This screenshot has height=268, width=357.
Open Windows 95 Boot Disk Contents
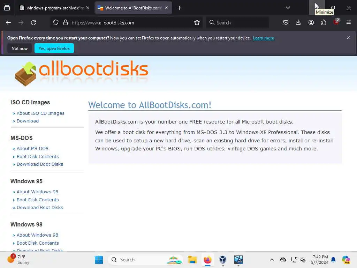pos(38,200)
